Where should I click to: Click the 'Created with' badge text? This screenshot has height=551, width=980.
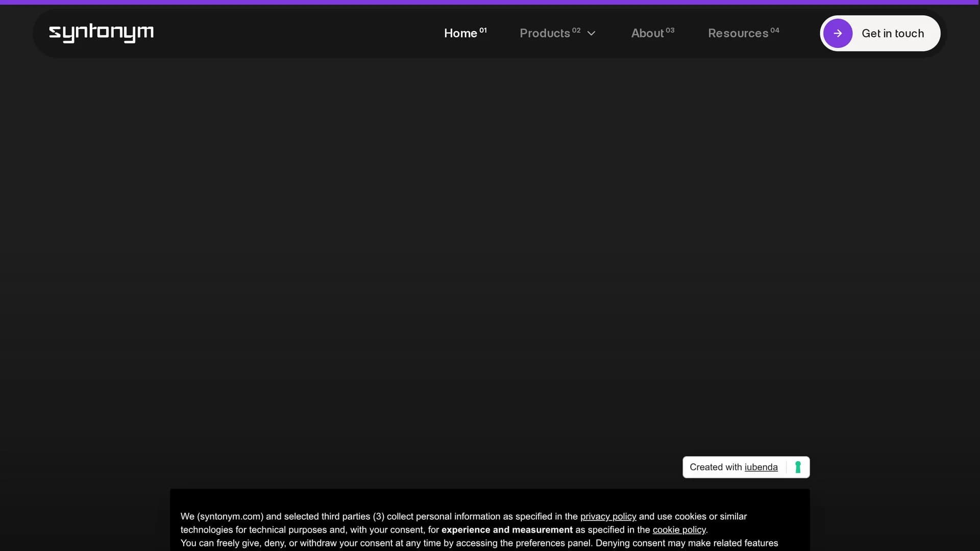[x=716, y=467]
